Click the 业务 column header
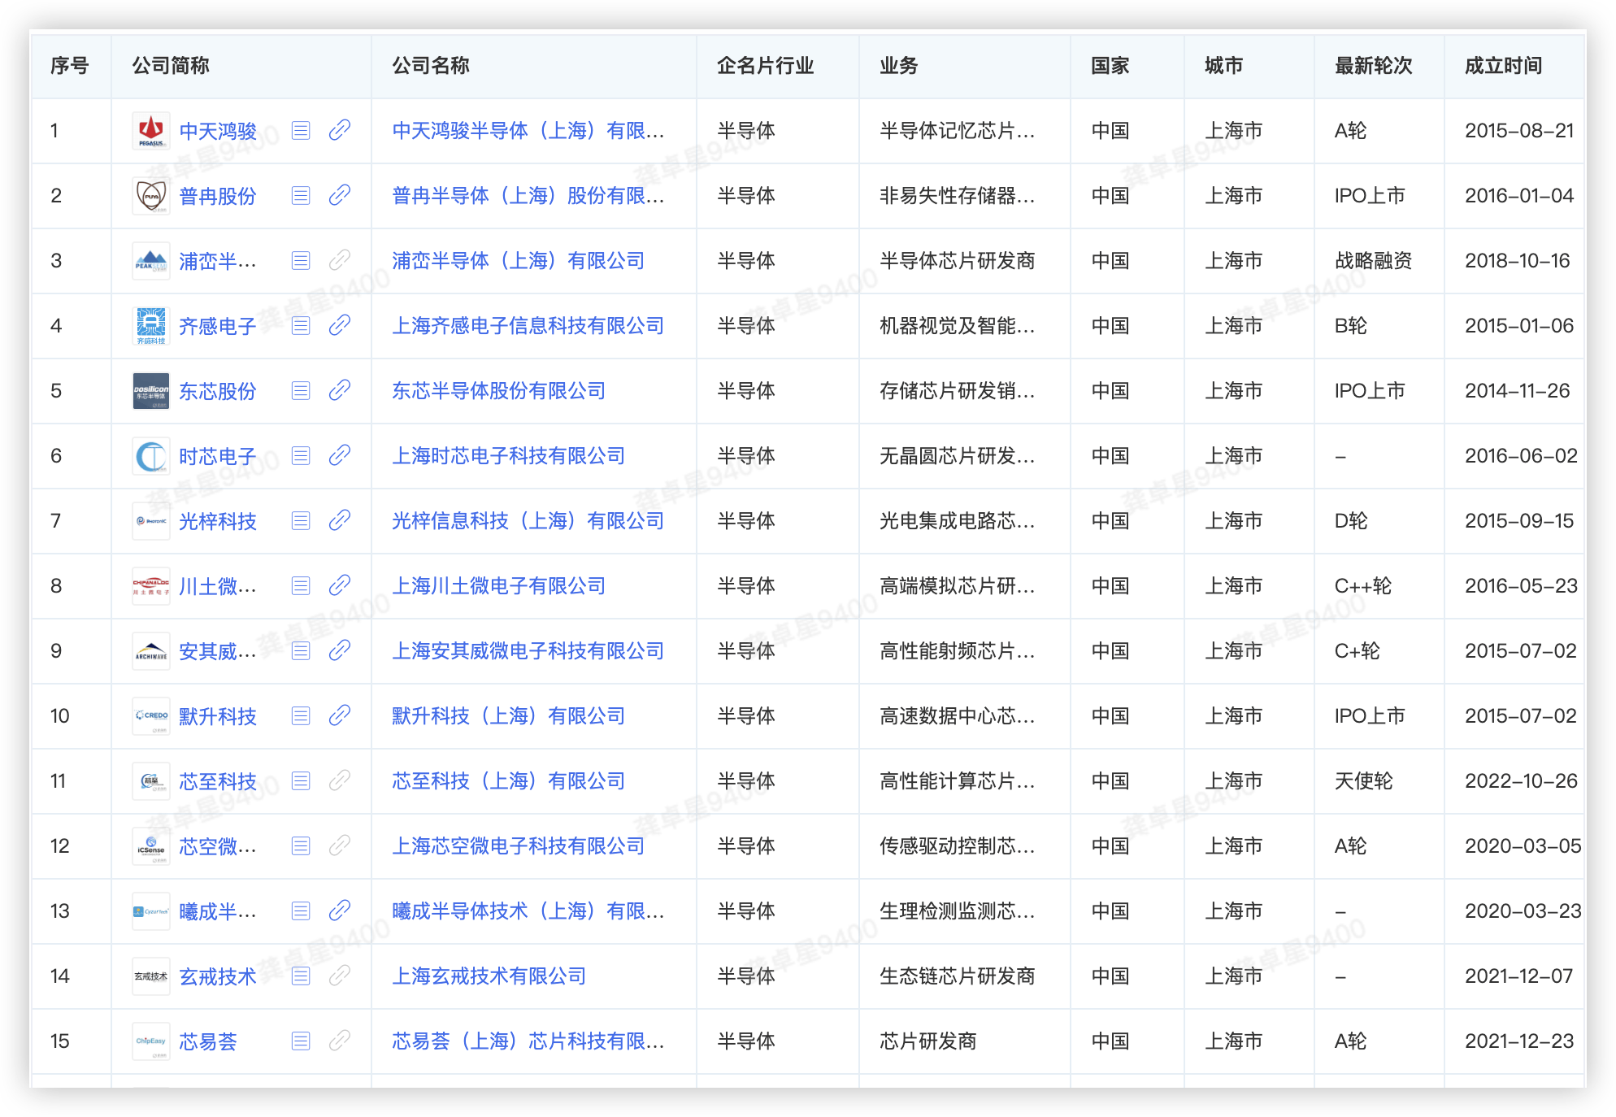The image size is (1616, 1117). point(899,65)
